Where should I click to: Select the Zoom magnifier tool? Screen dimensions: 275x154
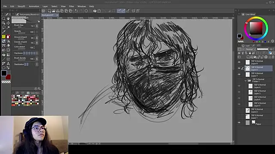[x=3, y=18]
